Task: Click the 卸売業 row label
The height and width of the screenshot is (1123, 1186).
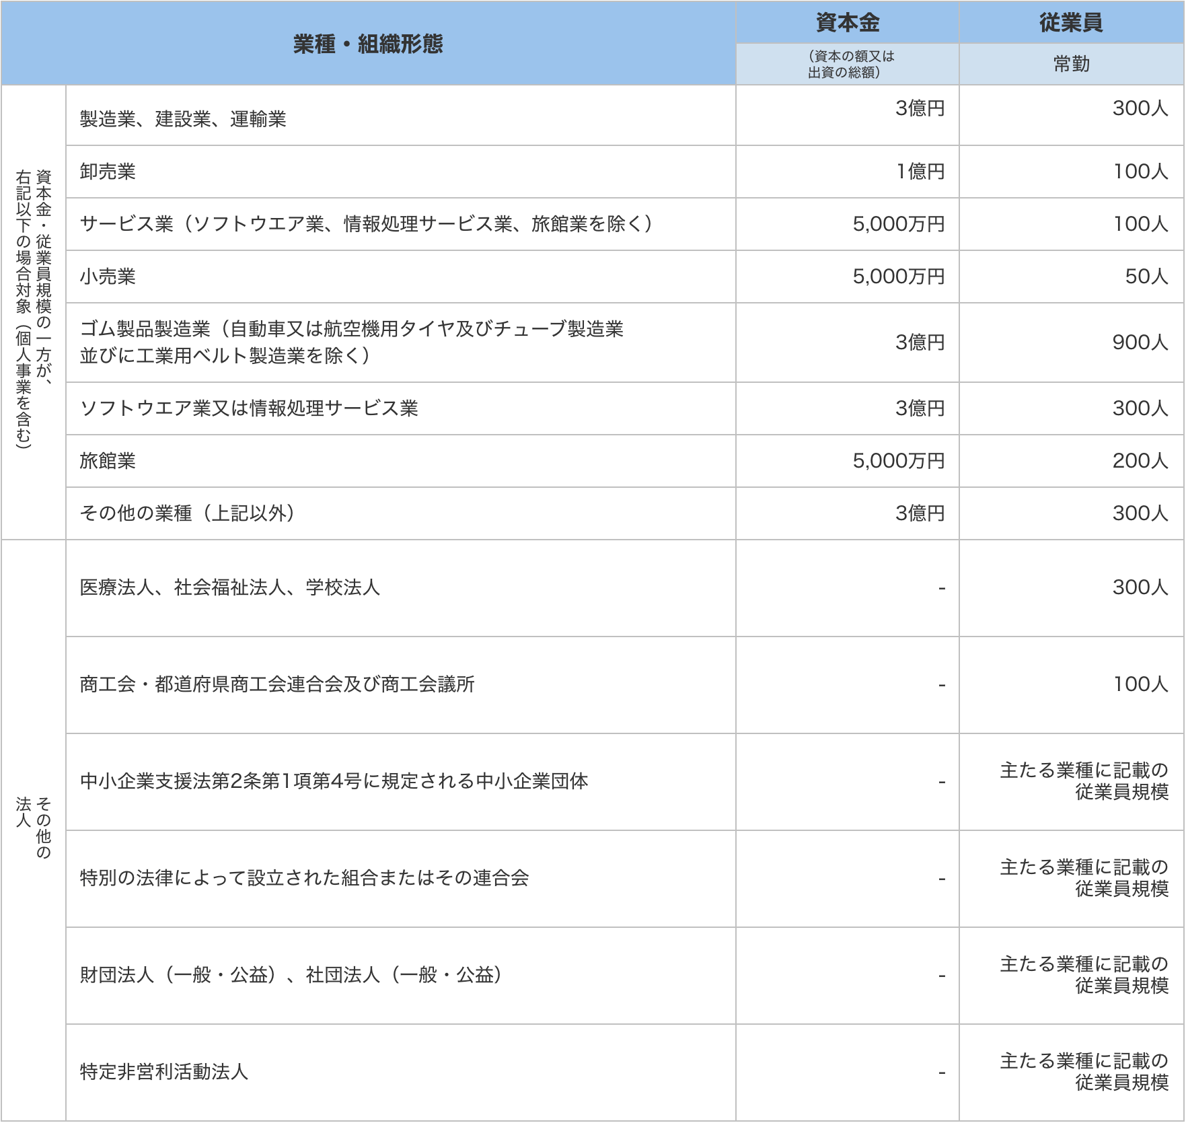Action: [x=108, y=172]
